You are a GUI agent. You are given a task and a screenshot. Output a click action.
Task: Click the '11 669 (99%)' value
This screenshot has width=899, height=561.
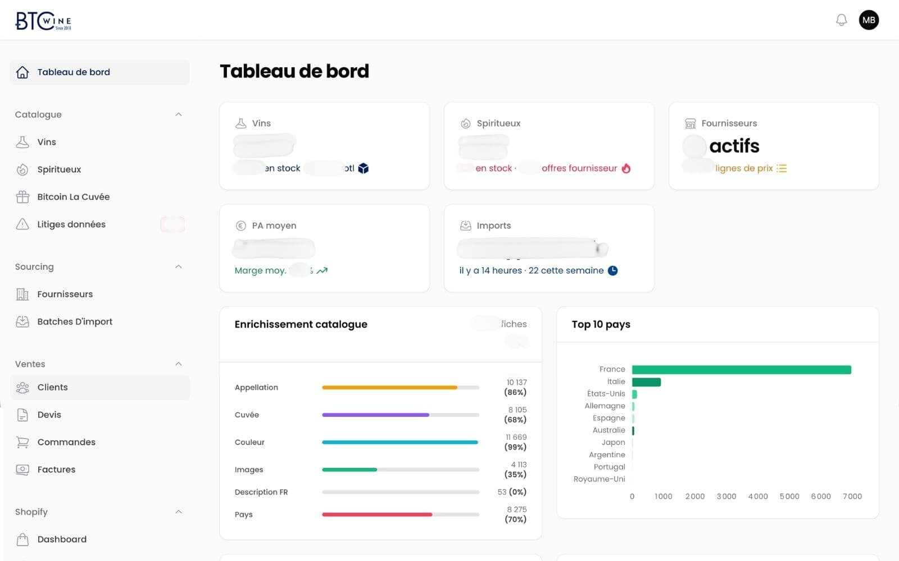click(516, 442)
